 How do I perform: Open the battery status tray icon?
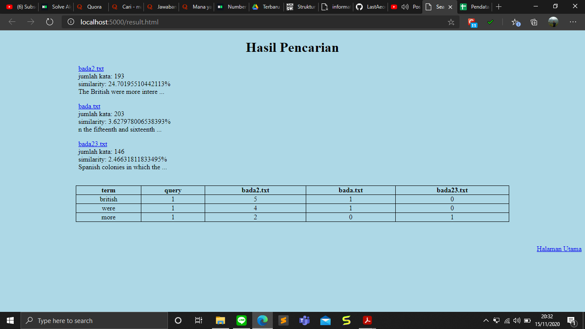(528, 320)
